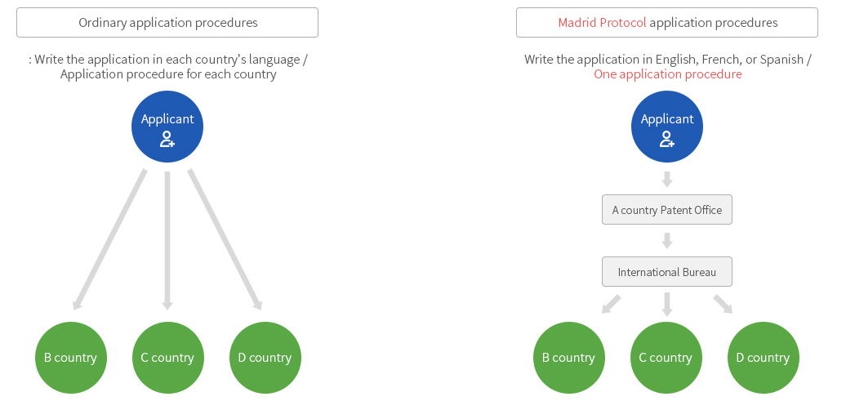The height and width of the screenshot is (419, 846).
Task: Click the center arrow below International Bureau
Action: (667, 305)
